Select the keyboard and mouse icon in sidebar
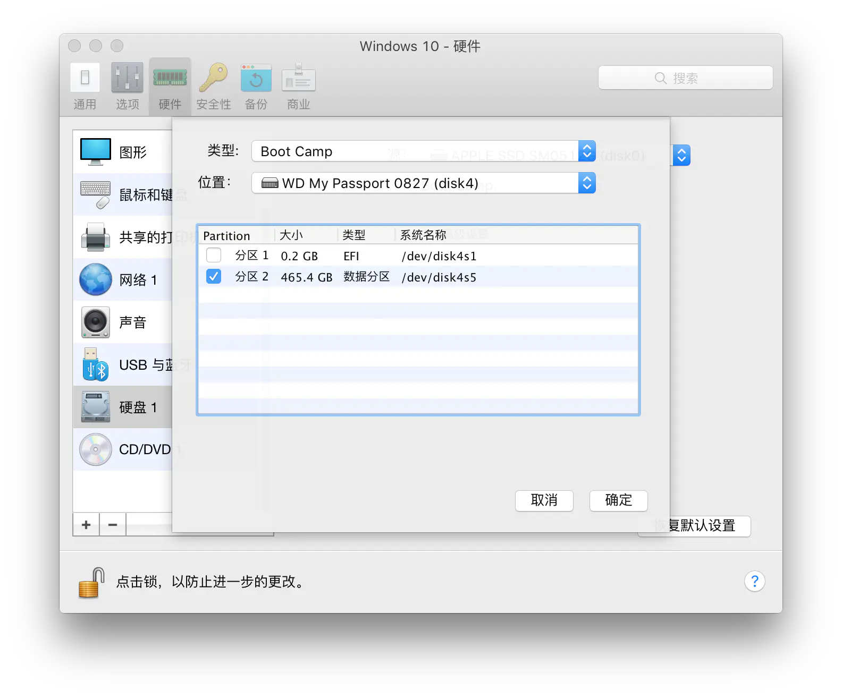The height and width of the screenshot is (698, 842). [96, 194]
